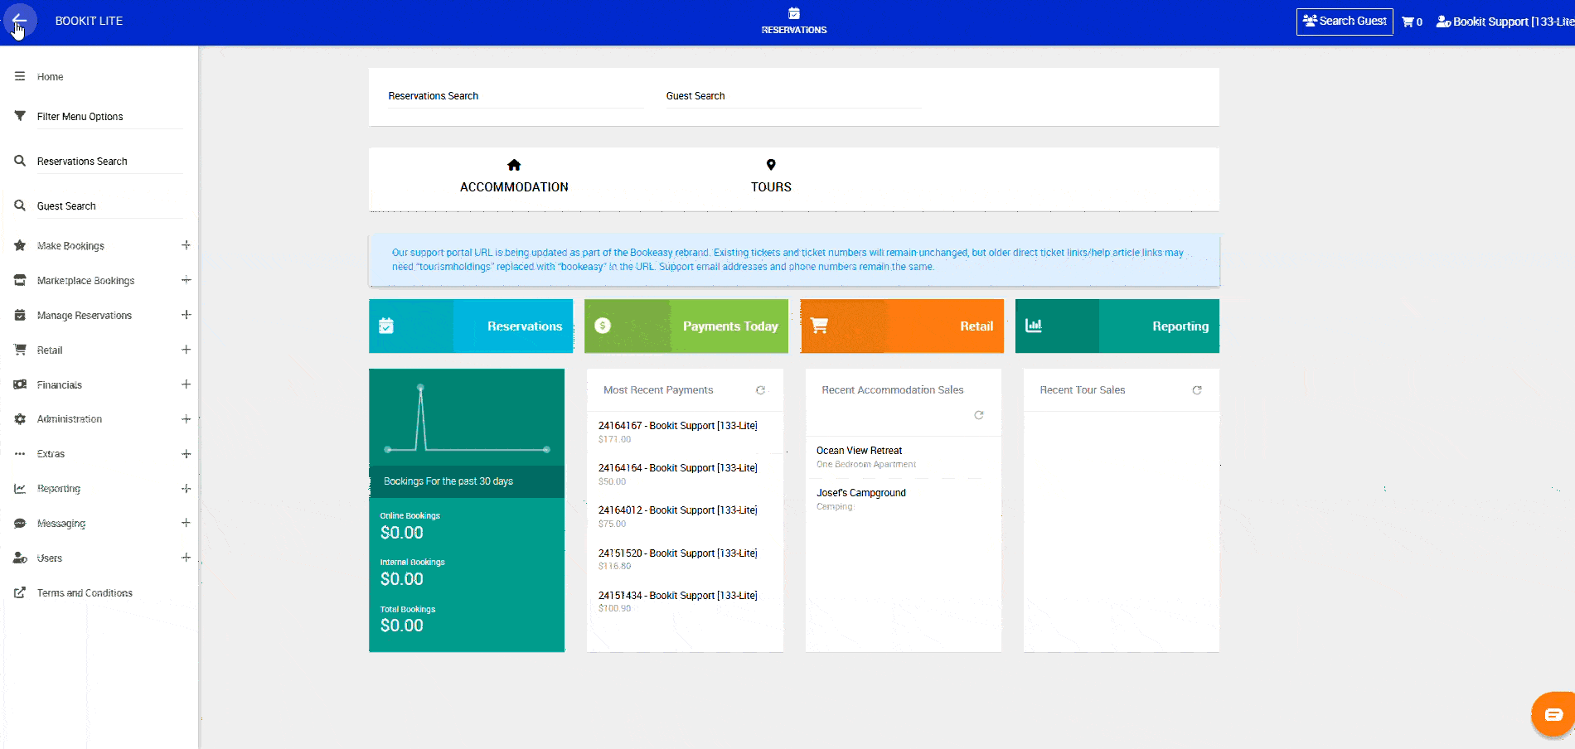The image size is (1575, 749).
Task: Click the Reservations Search magnifier icon in sidebar
Action: (x=20, y=161)
